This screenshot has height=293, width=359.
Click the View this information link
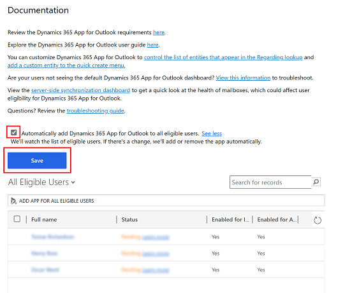(243, 78)
